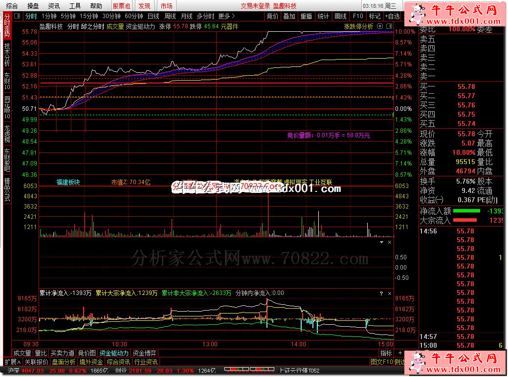Close the middle indicator pane with X
The height and width of the screenshot is (377, 508).
click(390, 242)
